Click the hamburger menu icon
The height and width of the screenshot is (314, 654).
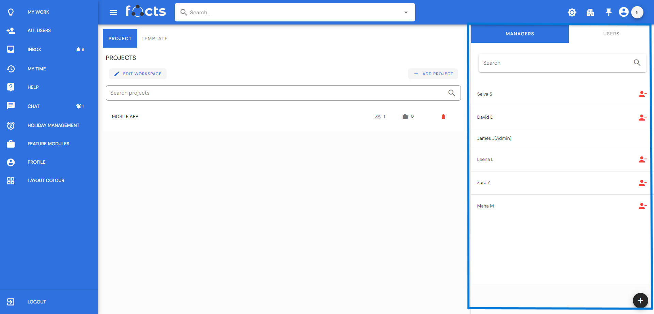pos(113,13)
